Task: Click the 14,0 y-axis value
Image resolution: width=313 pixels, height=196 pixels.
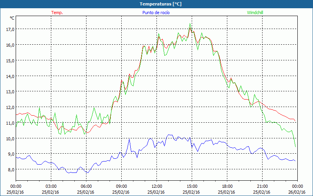Action: click(11, 76)
